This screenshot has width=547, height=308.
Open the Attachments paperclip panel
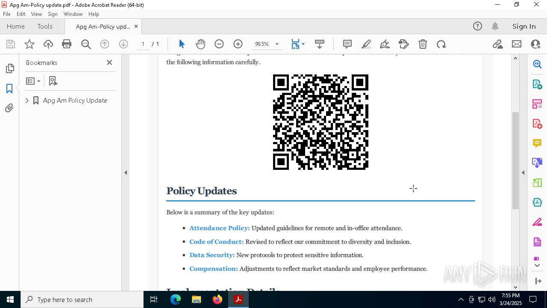pos(9,108)
